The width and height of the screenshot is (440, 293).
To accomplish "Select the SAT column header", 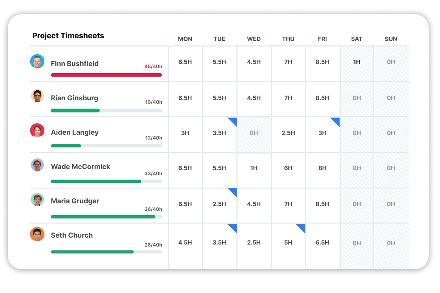I will click(356, 39).
